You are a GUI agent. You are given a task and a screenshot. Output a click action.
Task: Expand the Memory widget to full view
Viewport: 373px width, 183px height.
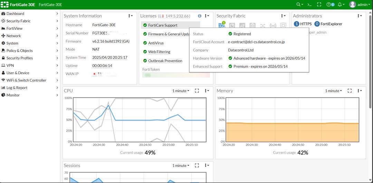(x=350, y=91)
